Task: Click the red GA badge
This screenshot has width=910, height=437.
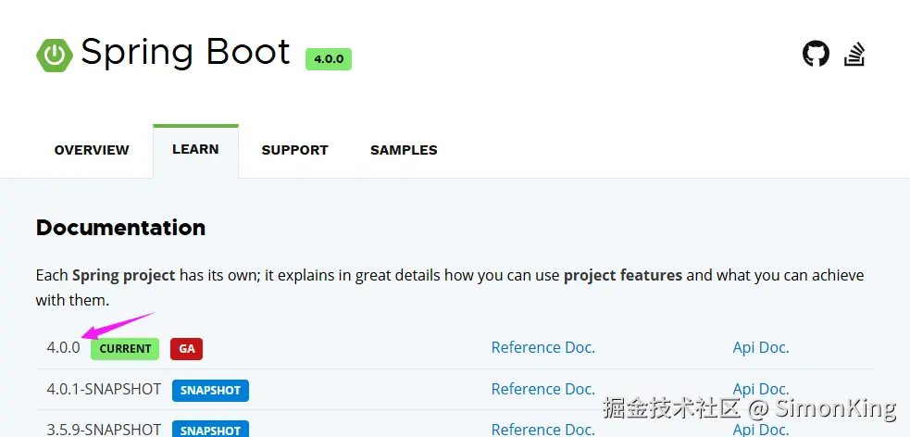Action: [x=186, y=349]
